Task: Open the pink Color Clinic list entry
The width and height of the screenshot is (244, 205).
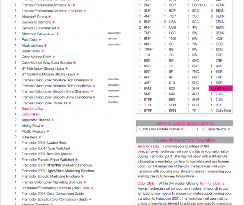Action: [30, 114]
